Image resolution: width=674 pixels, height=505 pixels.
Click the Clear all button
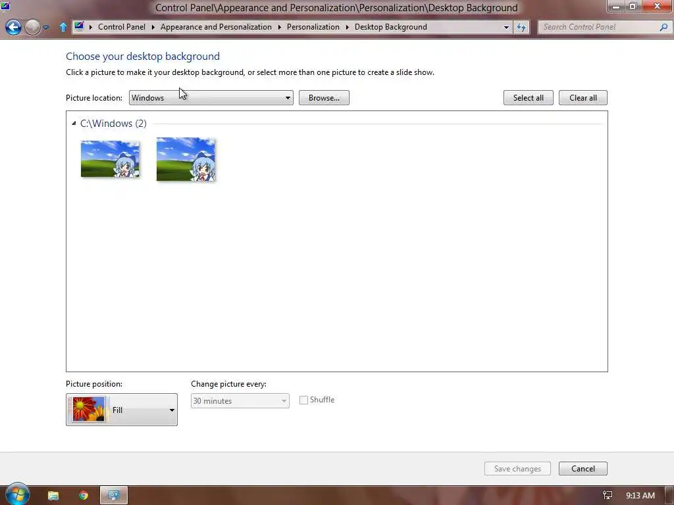(583, 97)
